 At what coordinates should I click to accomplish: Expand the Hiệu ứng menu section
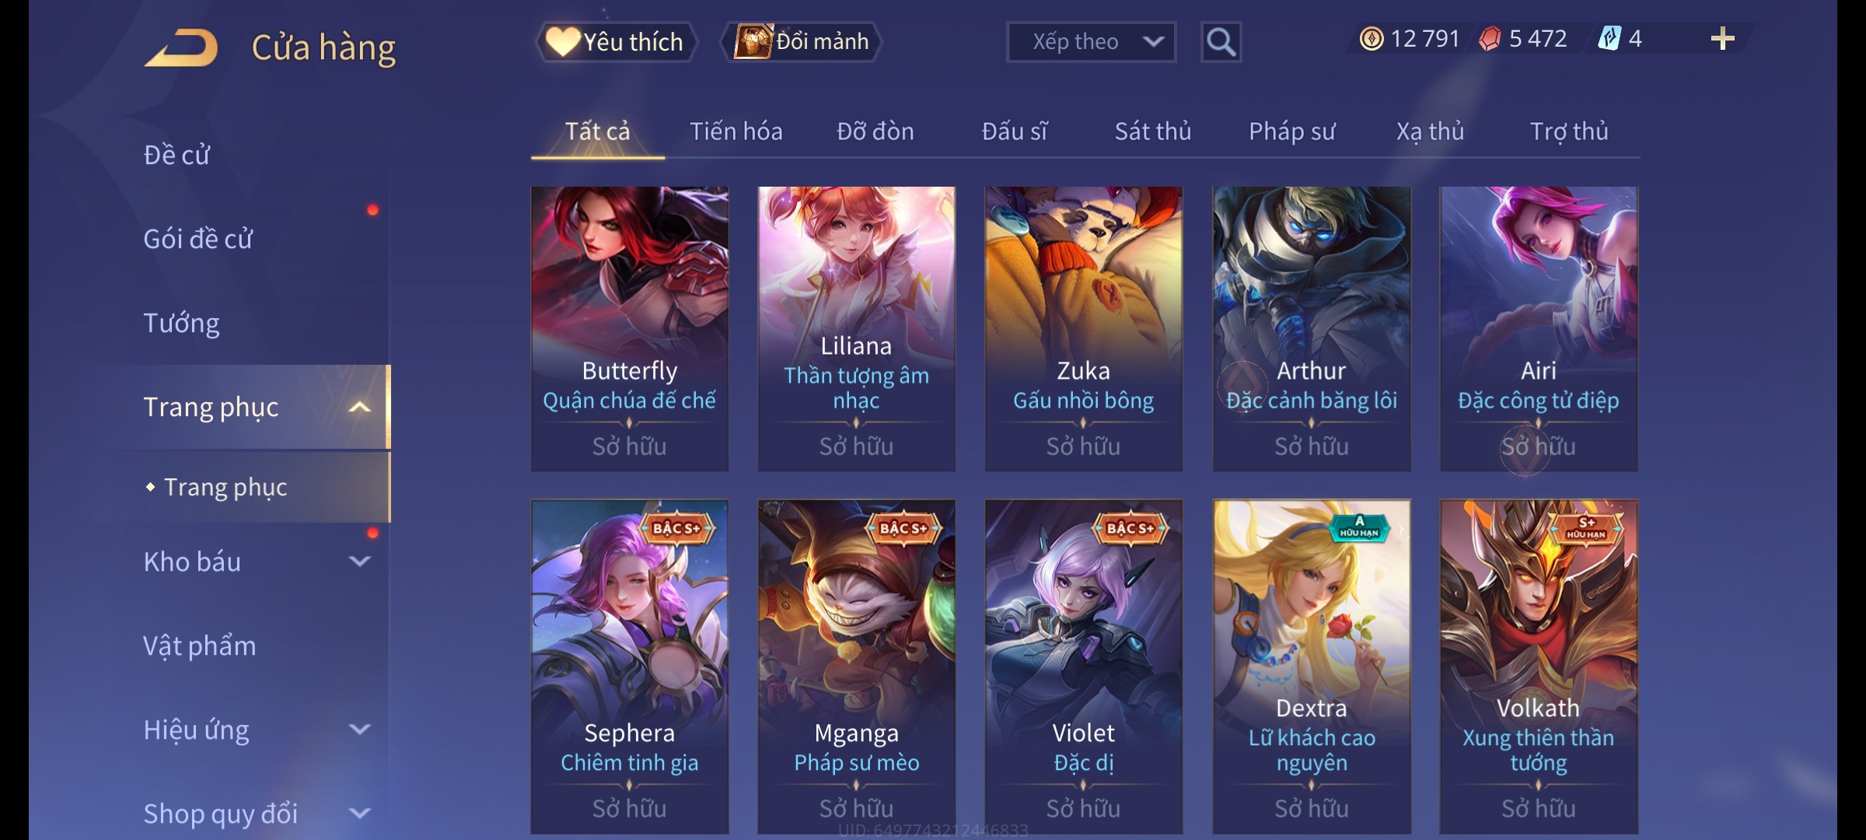(257, 730)
